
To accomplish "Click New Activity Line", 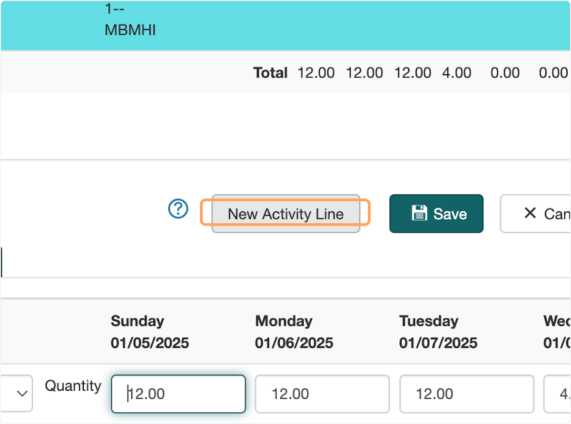I will click(285, 214).
